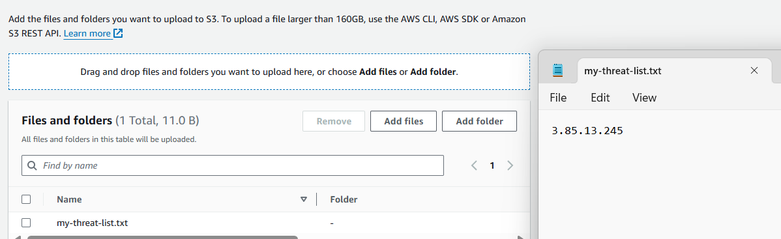Sort by Name using the triangle icon
Screen dimensions: 781x239
[304, 200]
